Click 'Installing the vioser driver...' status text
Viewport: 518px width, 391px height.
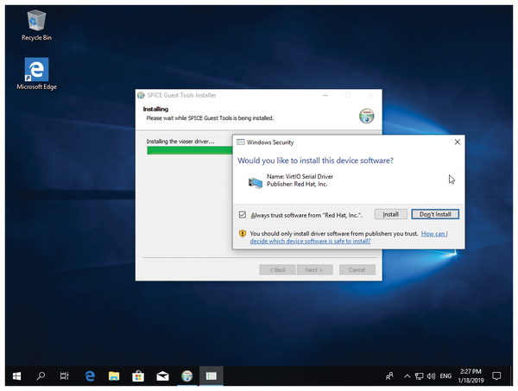coord(180,142)
